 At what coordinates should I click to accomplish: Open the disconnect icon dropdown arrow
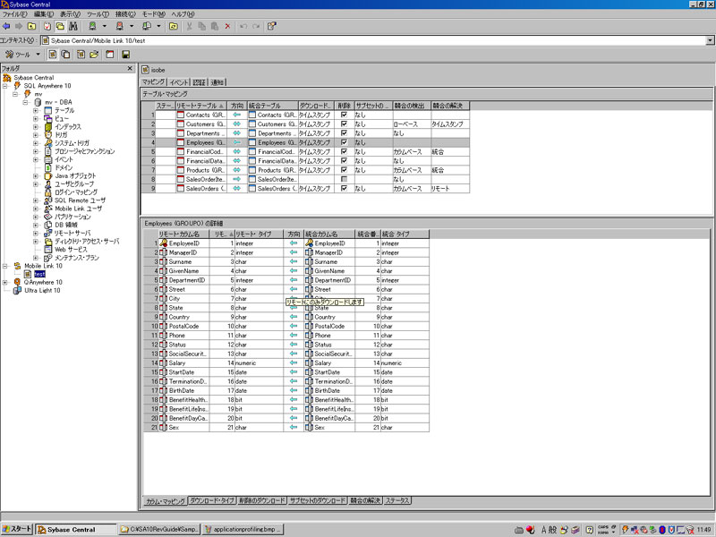click(x=132, y=27)
